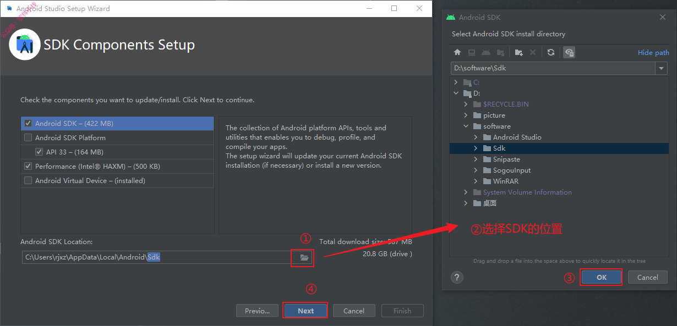Select the software folder in tree

pos(558,126)
